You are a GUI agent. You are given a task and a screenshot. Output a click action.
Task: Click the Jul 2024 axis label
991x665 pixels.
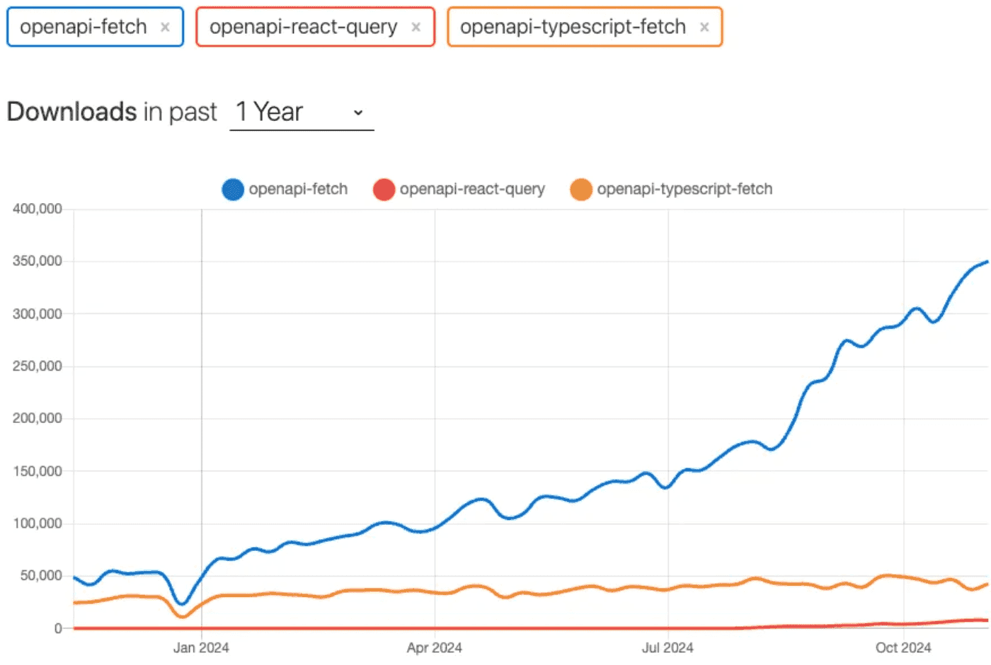point(668,647)
